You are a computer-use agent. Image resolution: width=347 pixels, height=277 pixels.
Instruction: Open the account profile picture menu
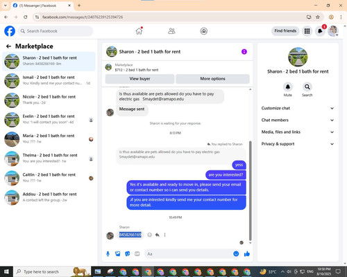pos(333,31)
